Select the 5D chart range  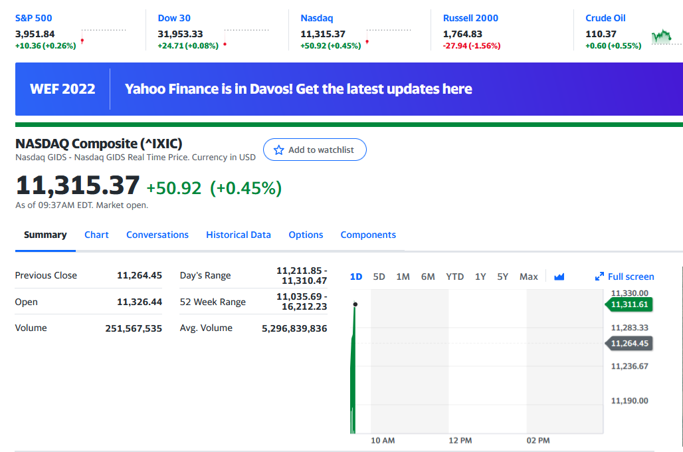click(x=379, y=277)
